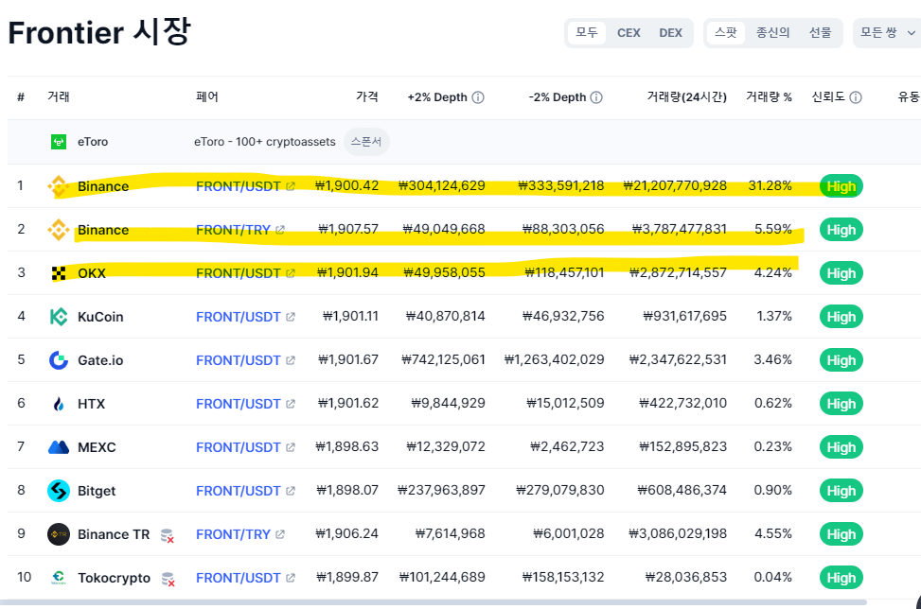Click the external link icon in the MEXC row
Image resolution: width=921 pixels, height=609 pixels.
coord(291,447)
